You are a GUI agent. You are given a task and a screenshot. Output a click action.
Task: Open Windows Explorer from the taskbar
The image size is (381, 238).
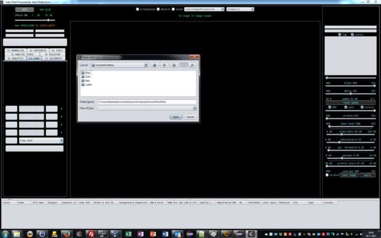pos(17,234)
